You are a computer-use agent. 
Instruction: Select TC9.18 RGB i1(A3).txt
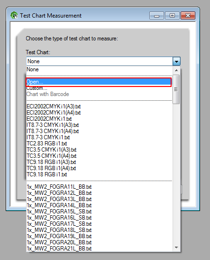pyautogui.click(x=99, y=162)
